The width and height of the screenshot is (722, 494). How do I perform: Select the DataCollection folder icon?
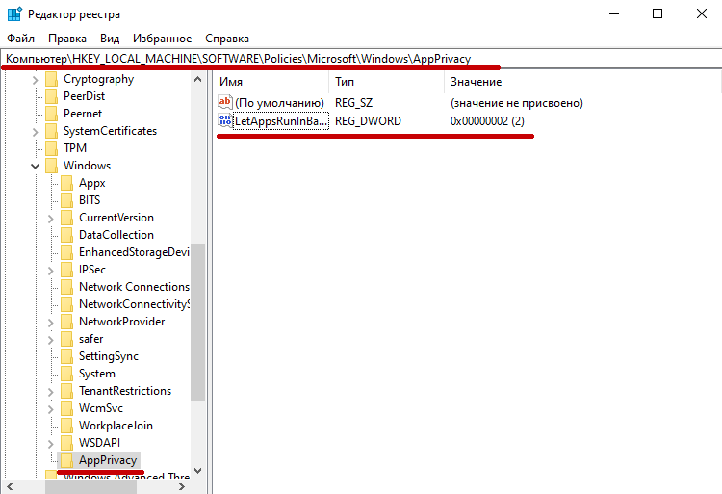click(x=66, y=235)
